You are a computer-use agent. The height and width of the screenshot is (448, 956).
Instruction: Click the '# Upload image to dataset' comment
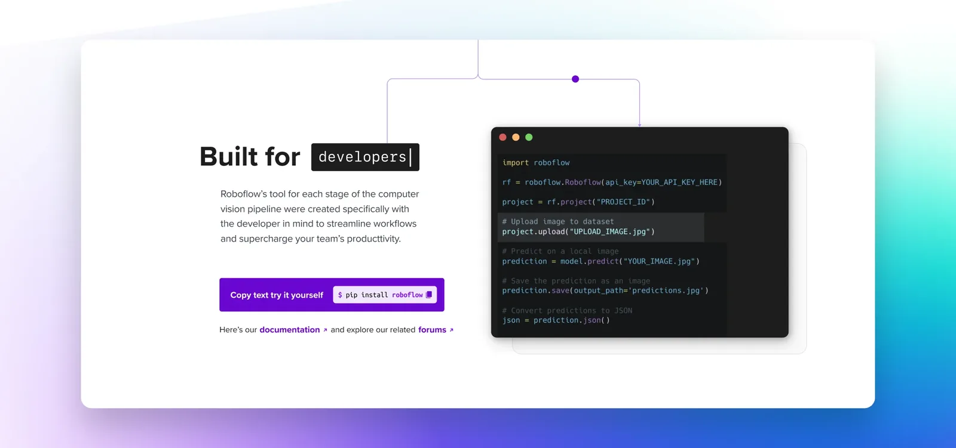click(558, 221)
